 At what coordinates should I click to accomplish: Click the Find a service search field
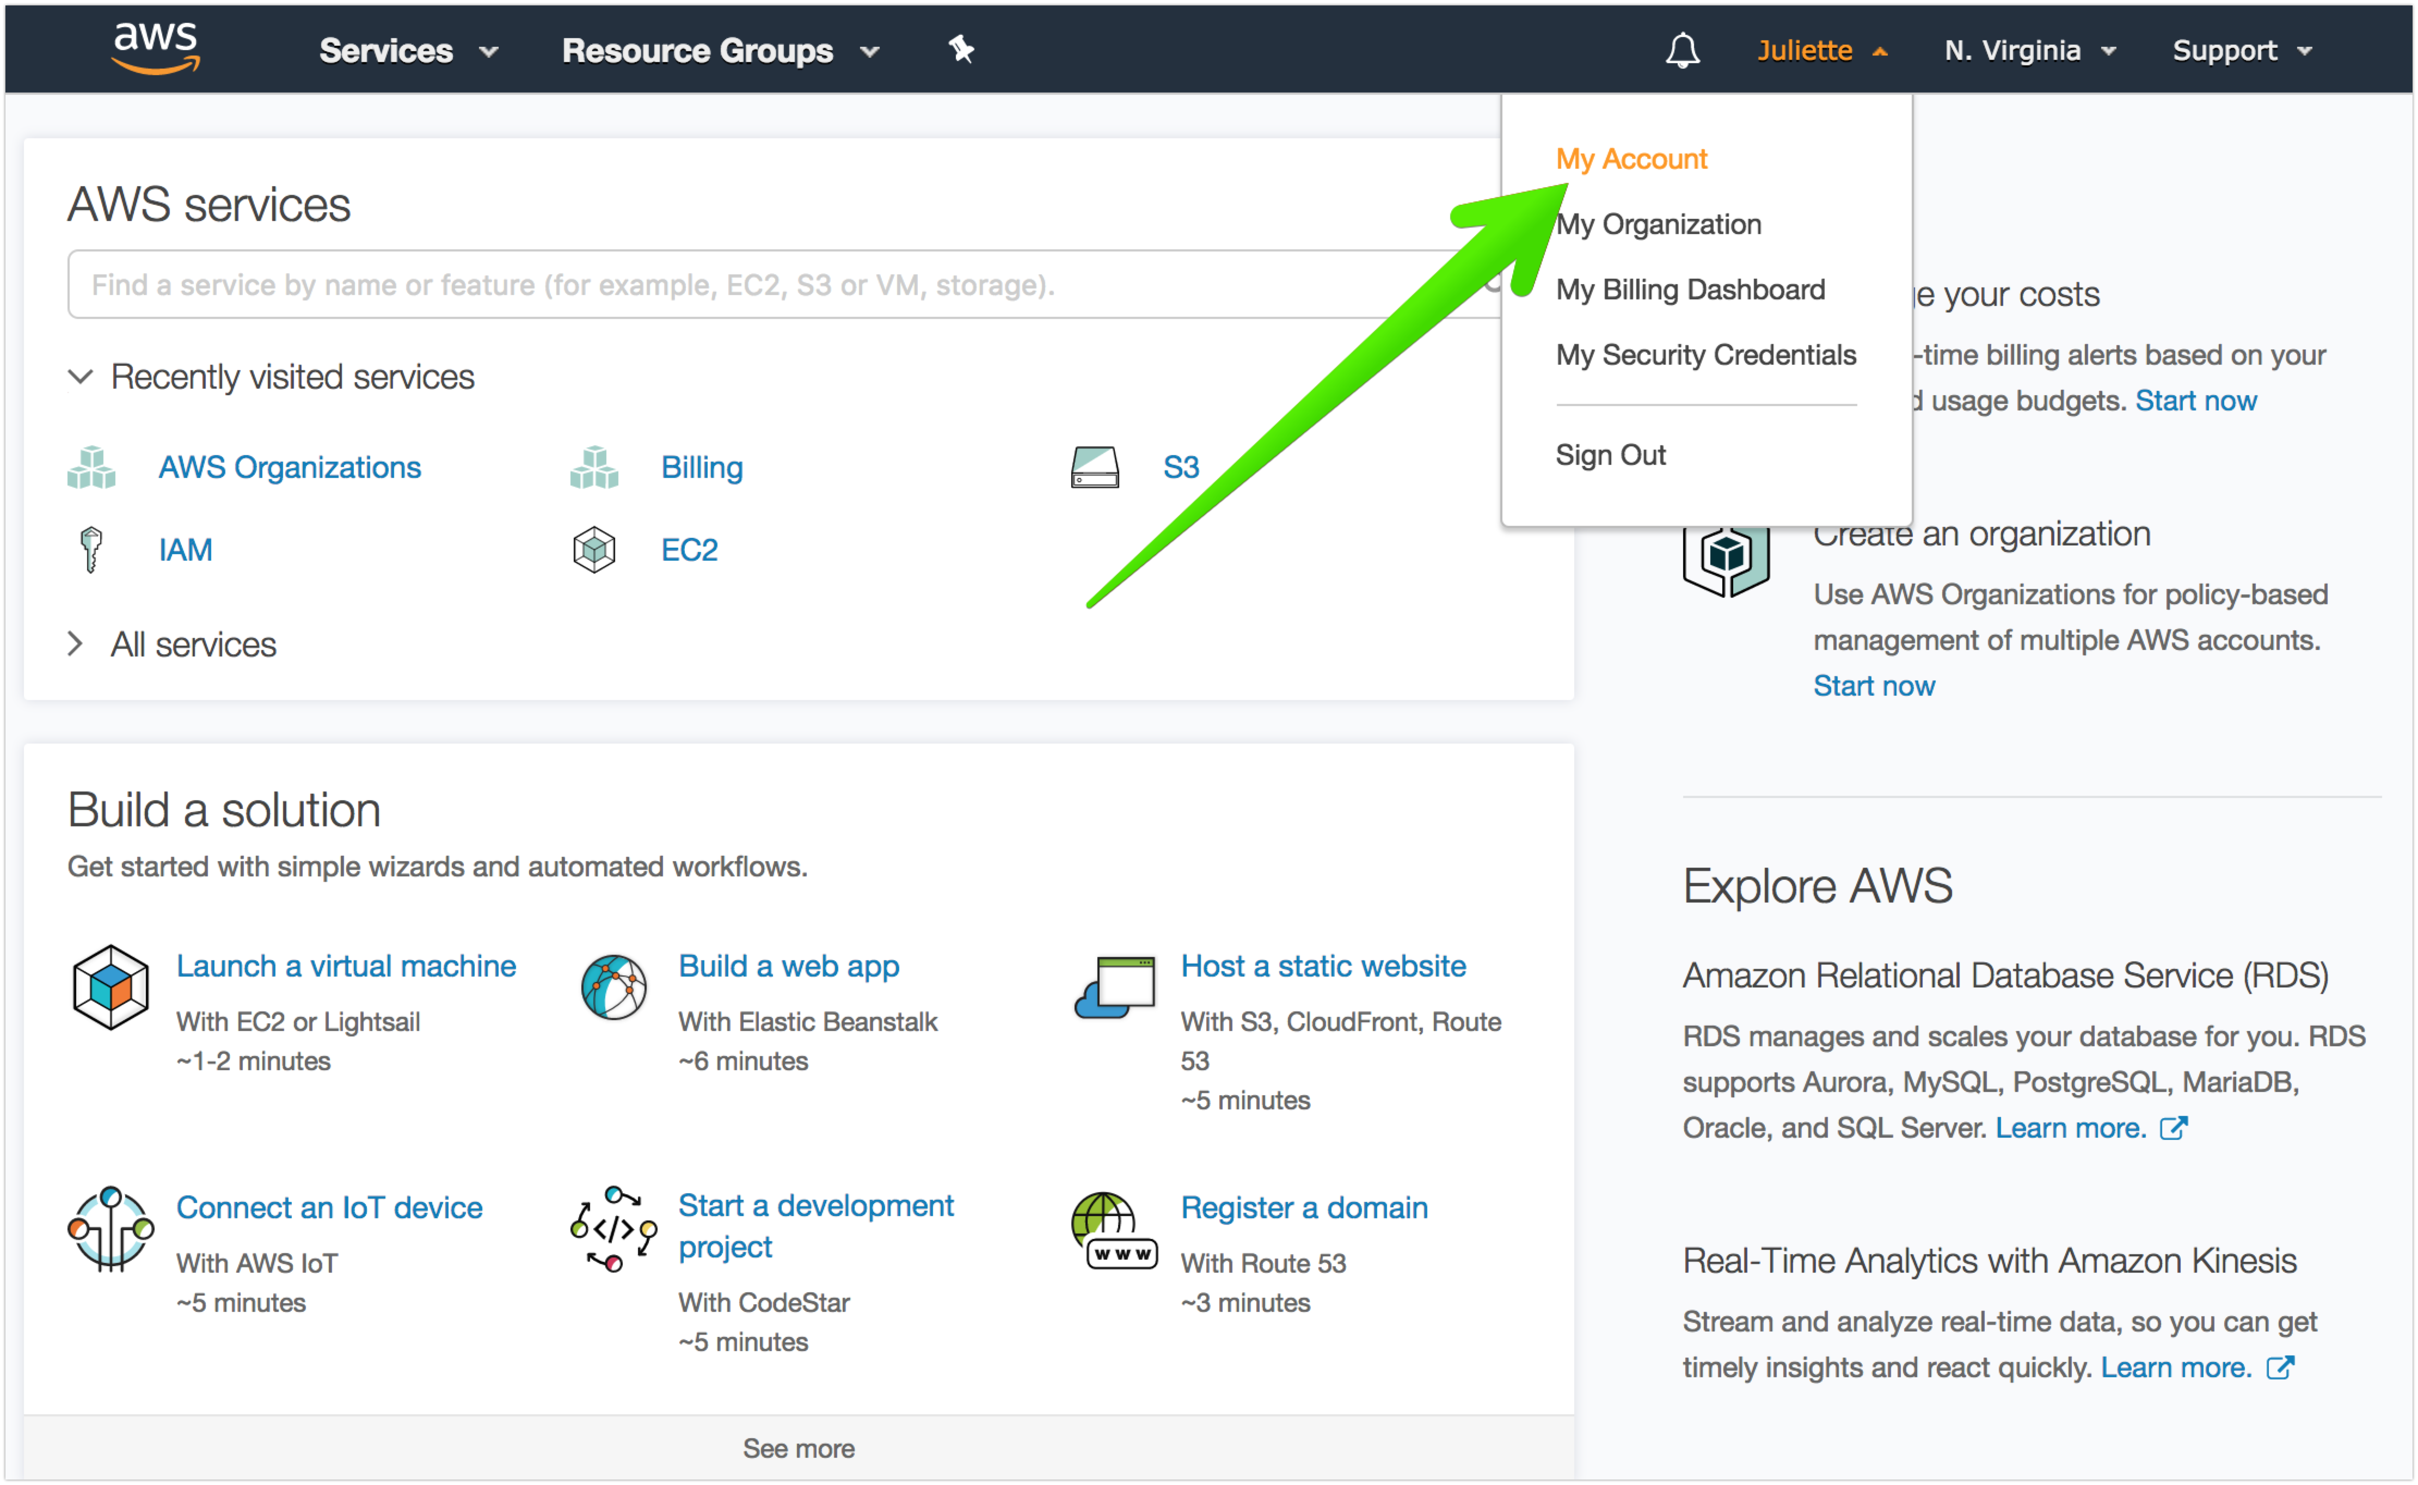[x=785, y=284]
